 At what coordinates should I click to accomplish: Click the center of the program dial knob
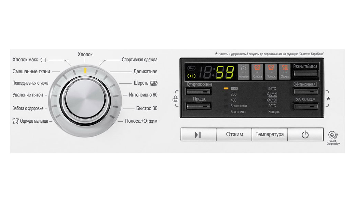85,98
